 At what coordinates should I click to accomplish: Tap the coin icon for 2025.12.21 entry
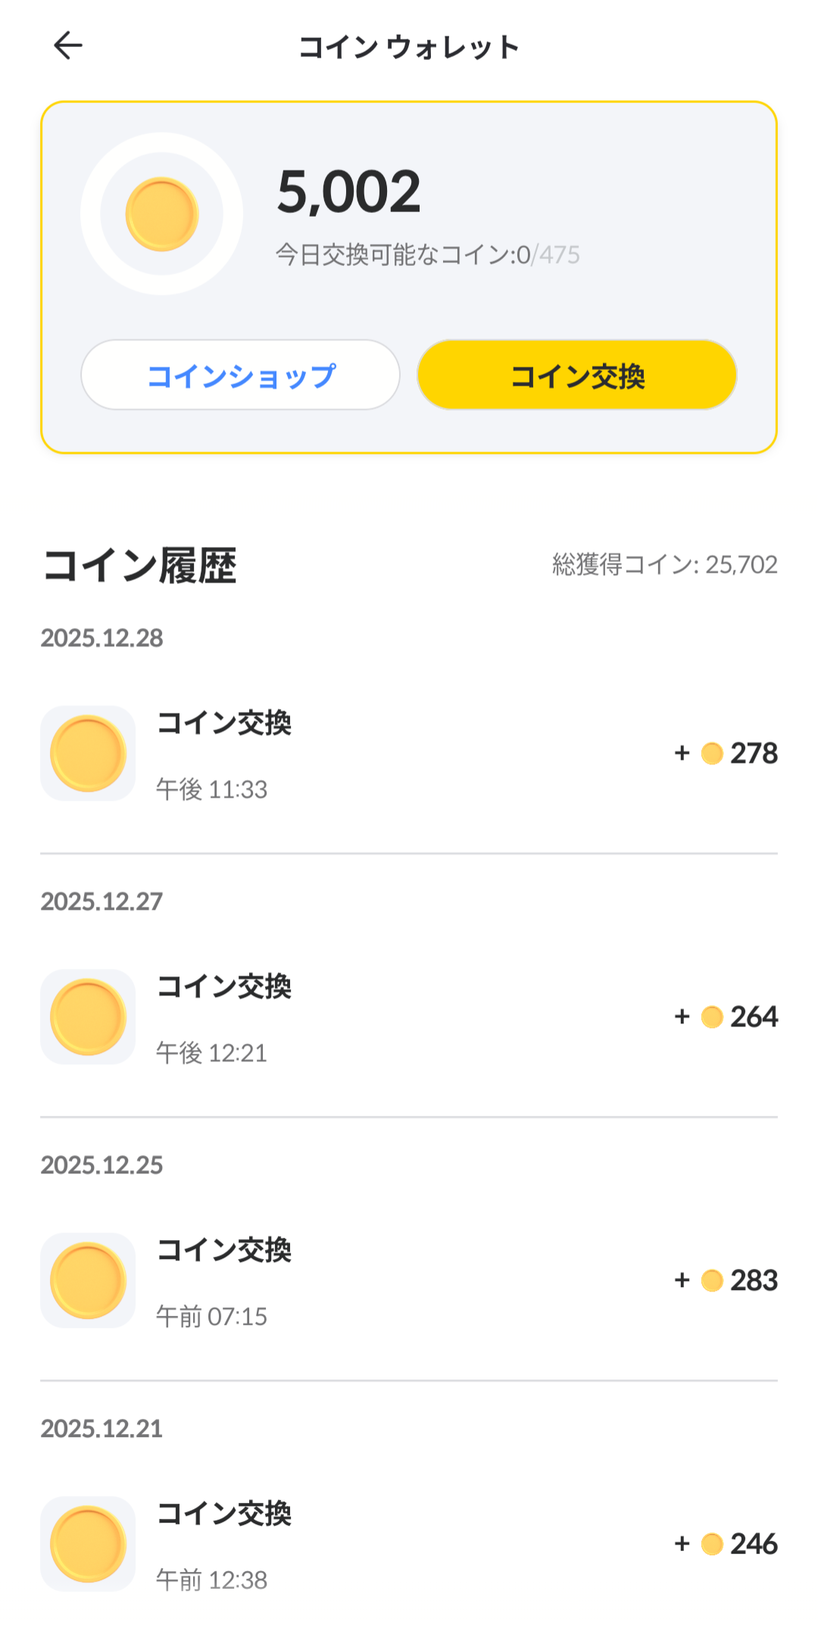tap(88, 1544)
